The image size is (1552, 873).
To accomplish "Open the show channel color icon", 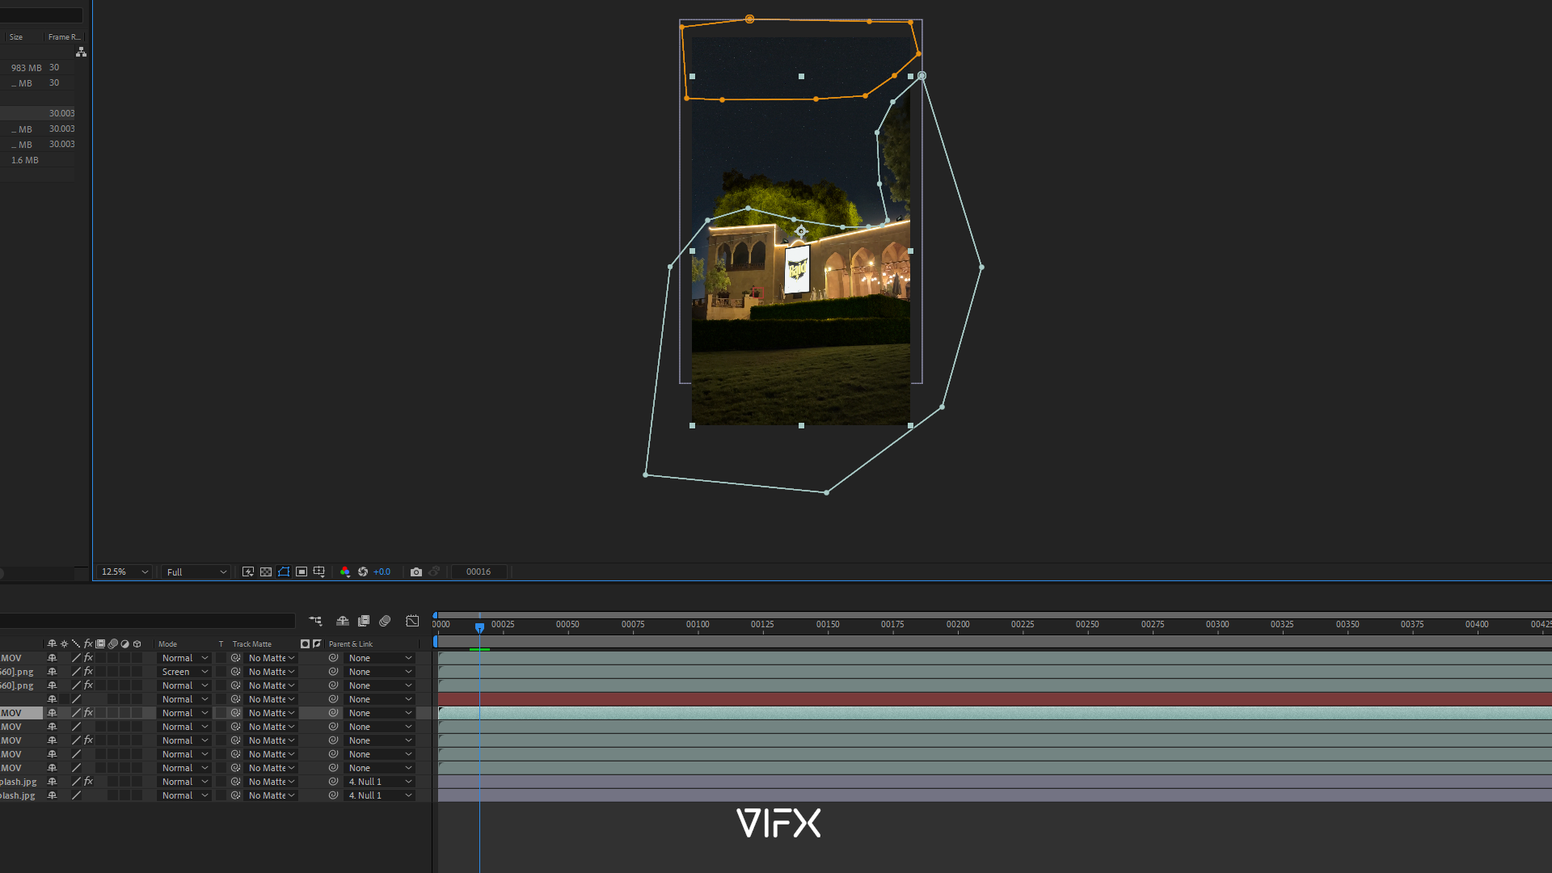I will pyautogui.click(x=345, y=571).
